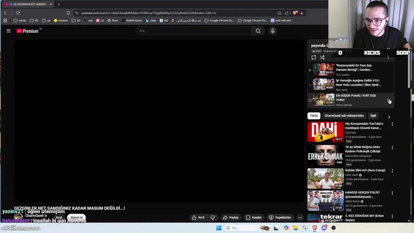Click the 'Teşekkürler' thanks button

click(x=280, y=217)
